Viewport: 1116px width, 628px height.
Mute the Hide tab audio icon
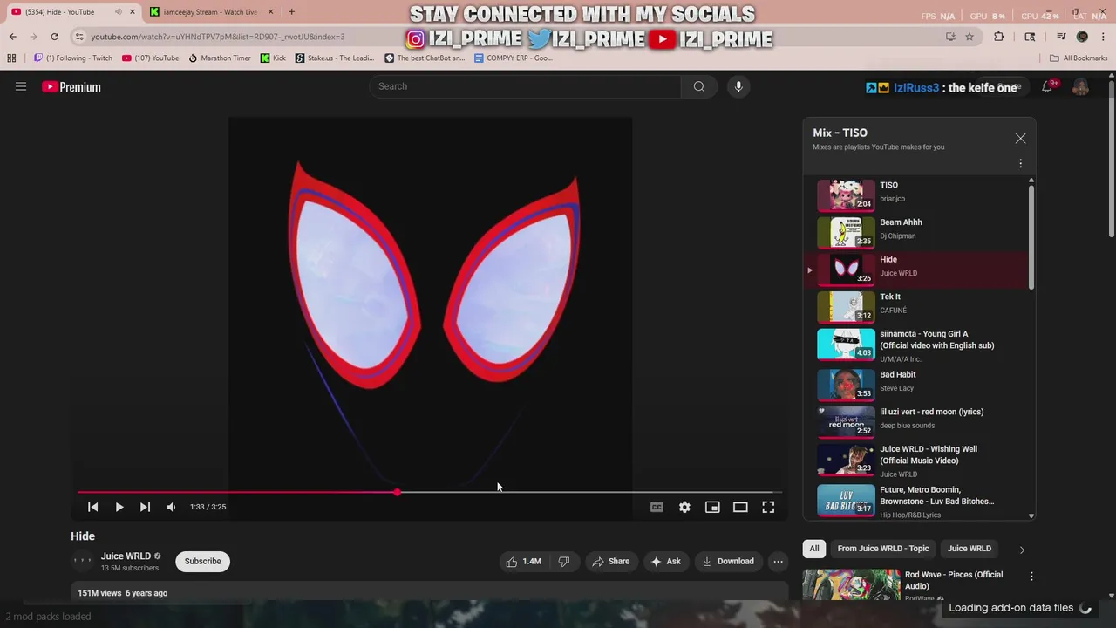click(x=119, y=12)
